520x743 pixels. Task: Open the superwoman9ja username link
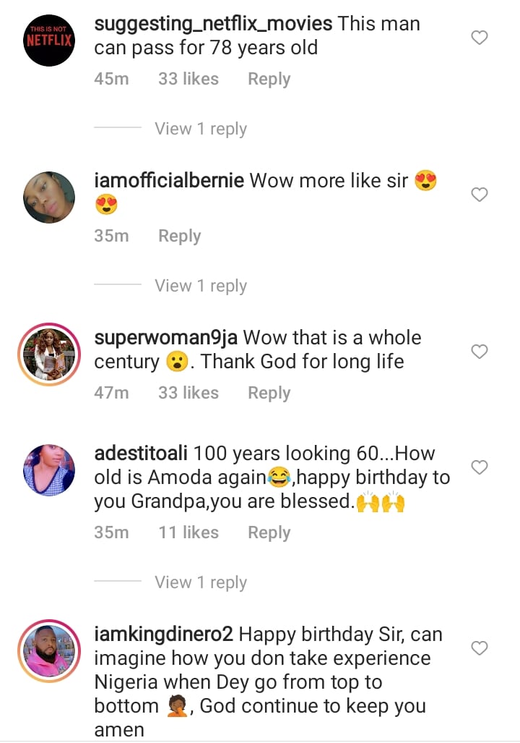tap(166, 338)
